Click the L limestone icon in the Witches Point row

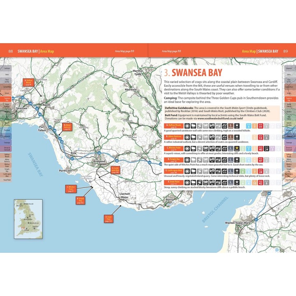(x=231, y=148)
